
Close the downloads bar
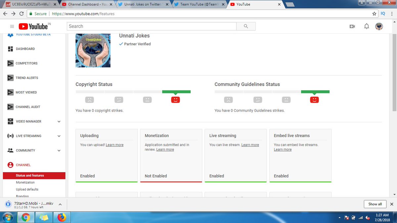392,204
